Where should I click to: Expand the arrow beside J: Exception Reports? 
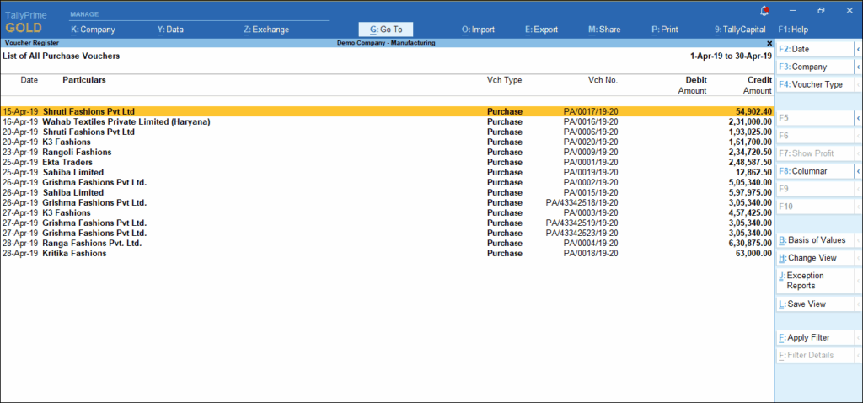click(859, 281)
